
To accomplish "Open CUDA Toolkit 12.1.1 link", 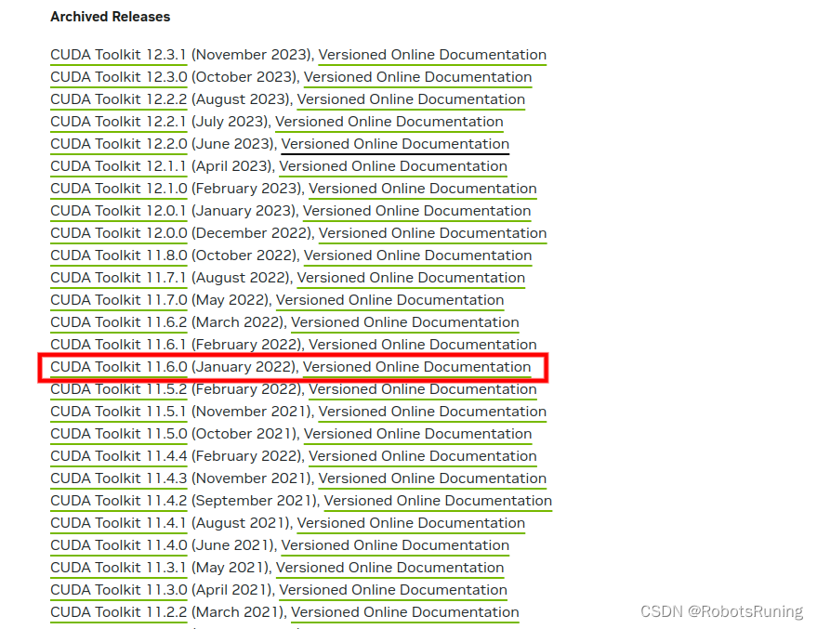I will pyautogui.click(x=119, y=166).
